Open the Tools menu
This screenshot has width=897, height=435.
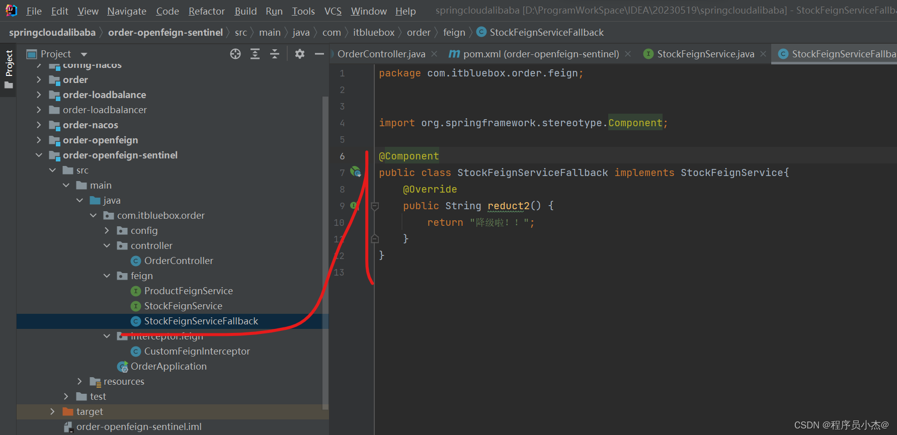[303, 11]
